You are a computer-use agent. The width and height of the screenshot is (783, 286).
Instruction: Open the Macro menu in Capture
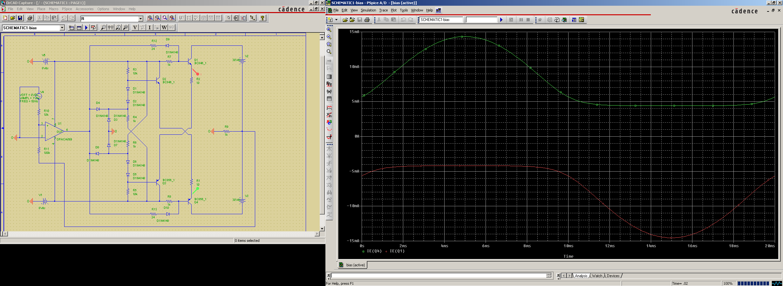[x=53, y=9]
